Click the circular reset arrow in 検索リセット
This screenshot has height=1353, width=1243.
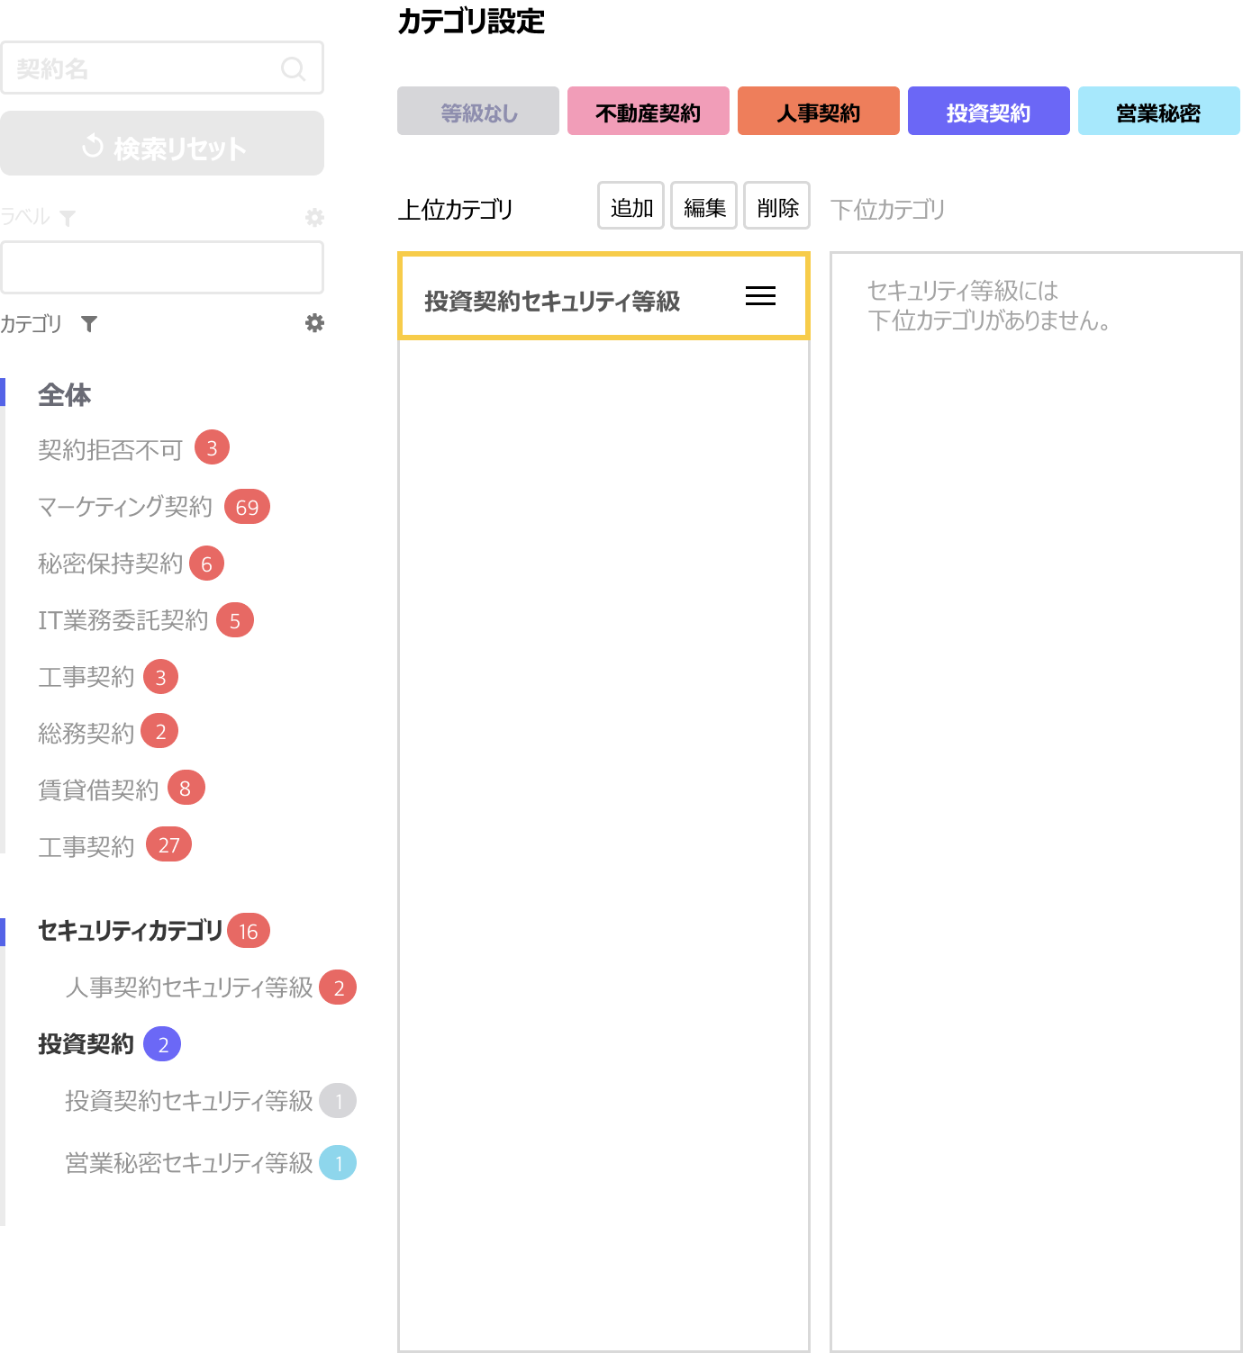tap(93, 144)
